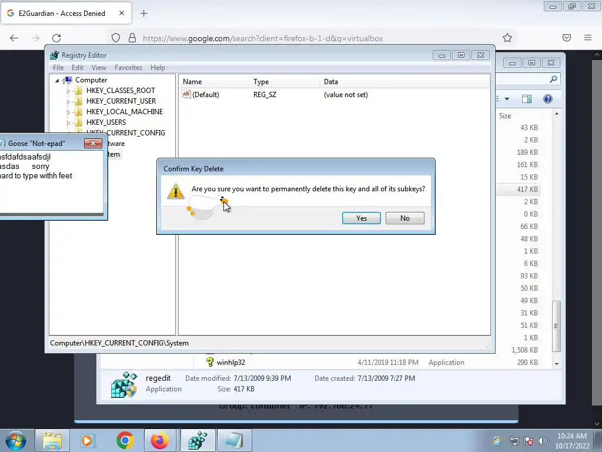The height and width of the screenshot is (452, 602).
Task: Open the File menu in Registry Editor
Action: 58,67
